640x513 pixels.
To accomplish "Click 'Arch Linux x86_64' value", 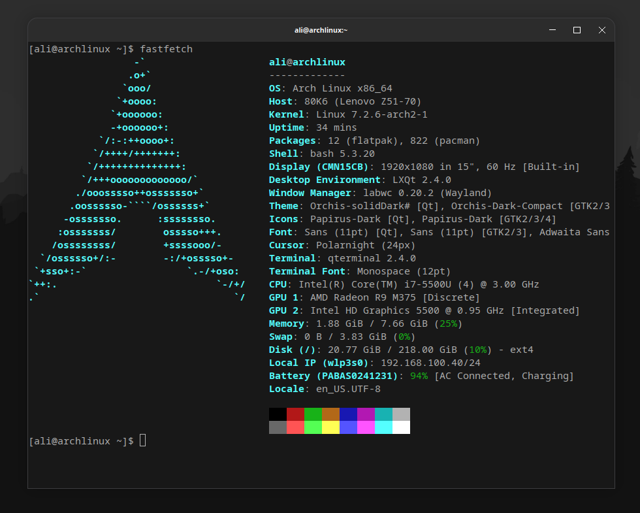I will (342, 88).
